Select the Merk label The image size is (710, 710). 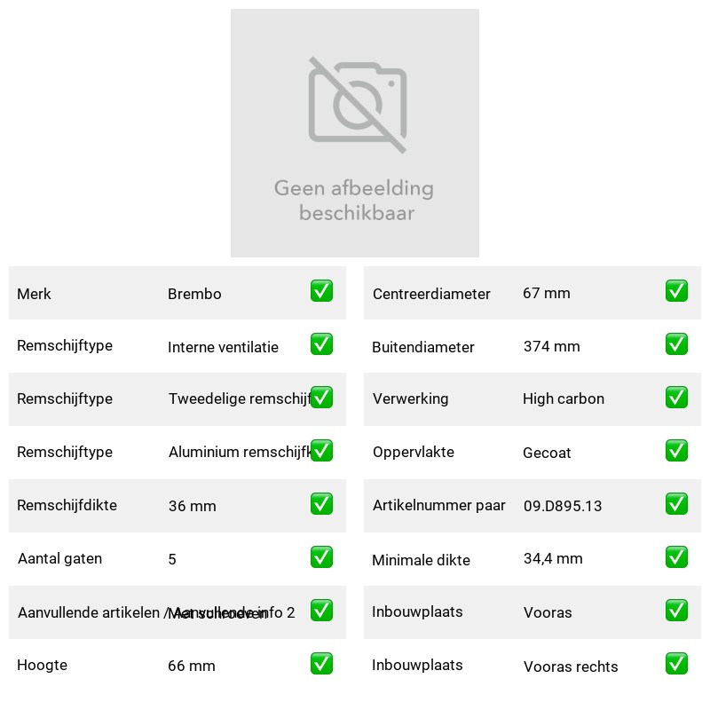(x=34, y=294)
